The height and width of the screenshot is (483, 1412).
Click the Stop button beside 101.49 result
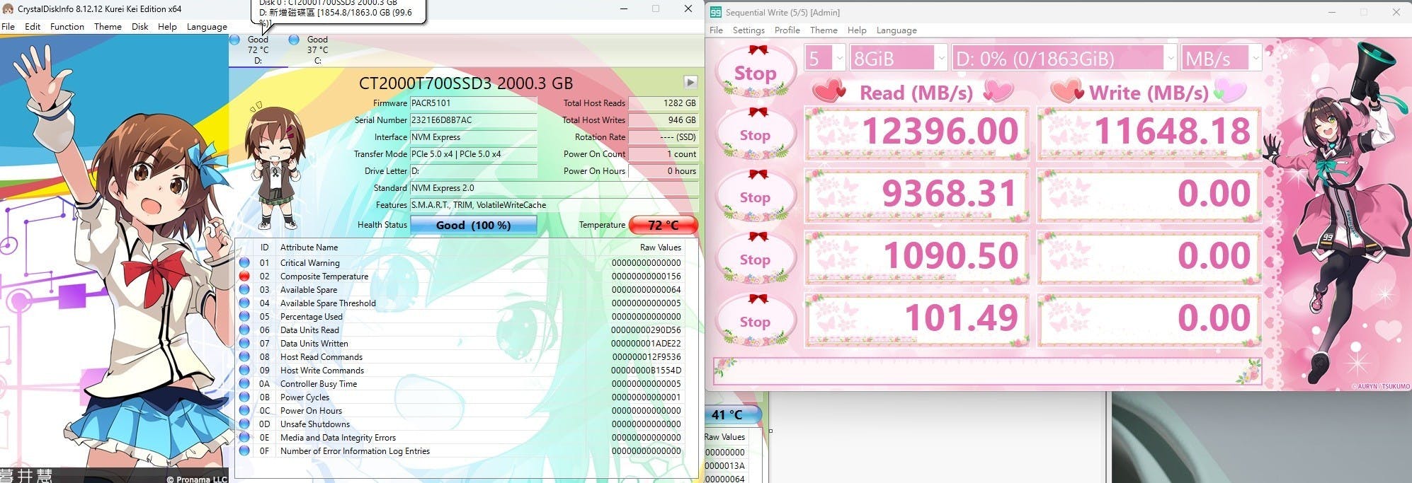(x=755, y=322)
